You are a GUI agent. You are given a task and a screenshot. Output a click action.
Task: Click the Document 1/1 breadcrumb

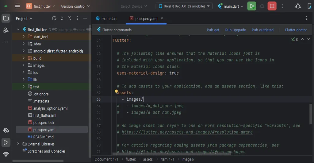click(106, 159)
